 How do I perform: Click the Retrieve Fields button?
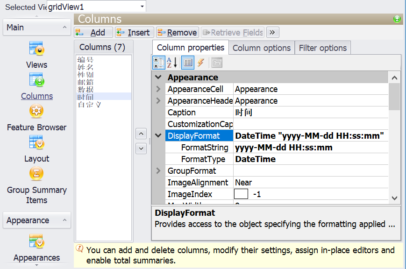click(x=233, y=33)
